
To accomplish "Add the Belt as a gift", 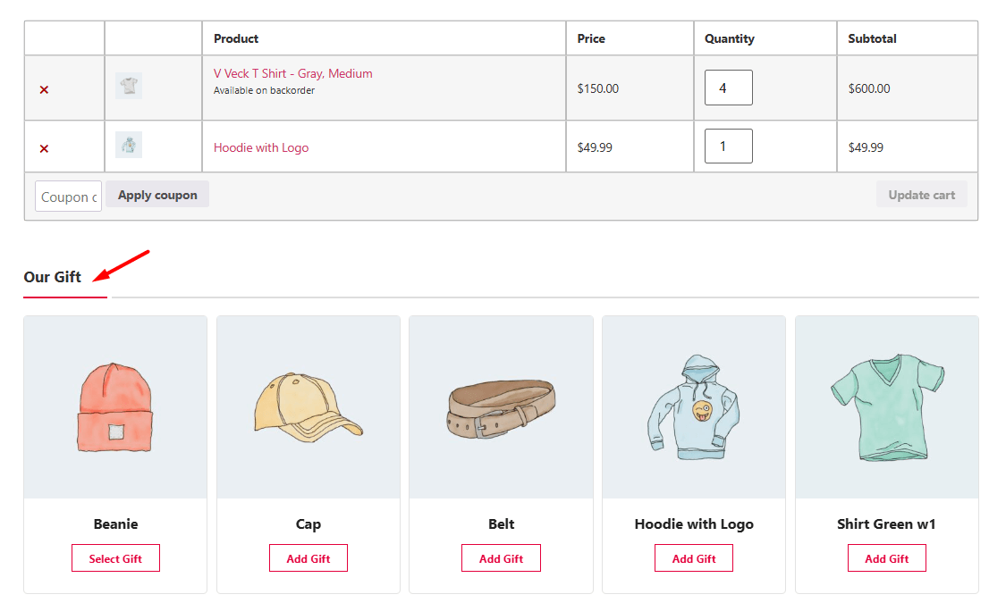I will pyautogui.click(x=502, y=558).
